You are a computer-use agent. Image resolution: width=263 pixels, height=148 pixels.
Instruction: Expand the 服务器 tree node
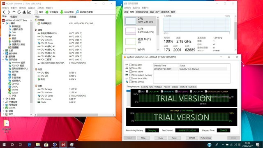(x=4, y=57)
